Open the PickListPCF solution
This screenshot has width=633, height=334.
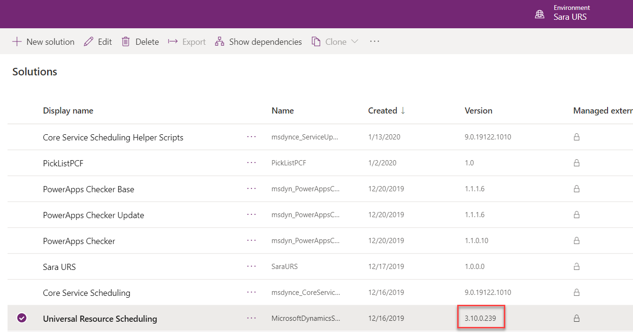point(62,163)
